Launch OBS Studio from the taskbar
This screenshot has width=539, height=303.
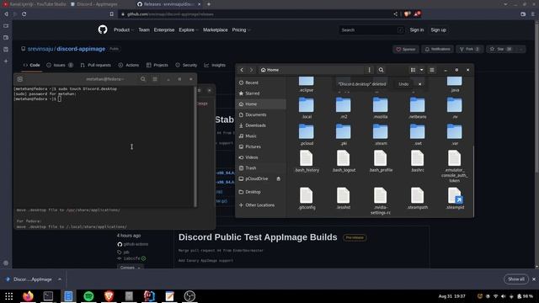pos(189,295)
